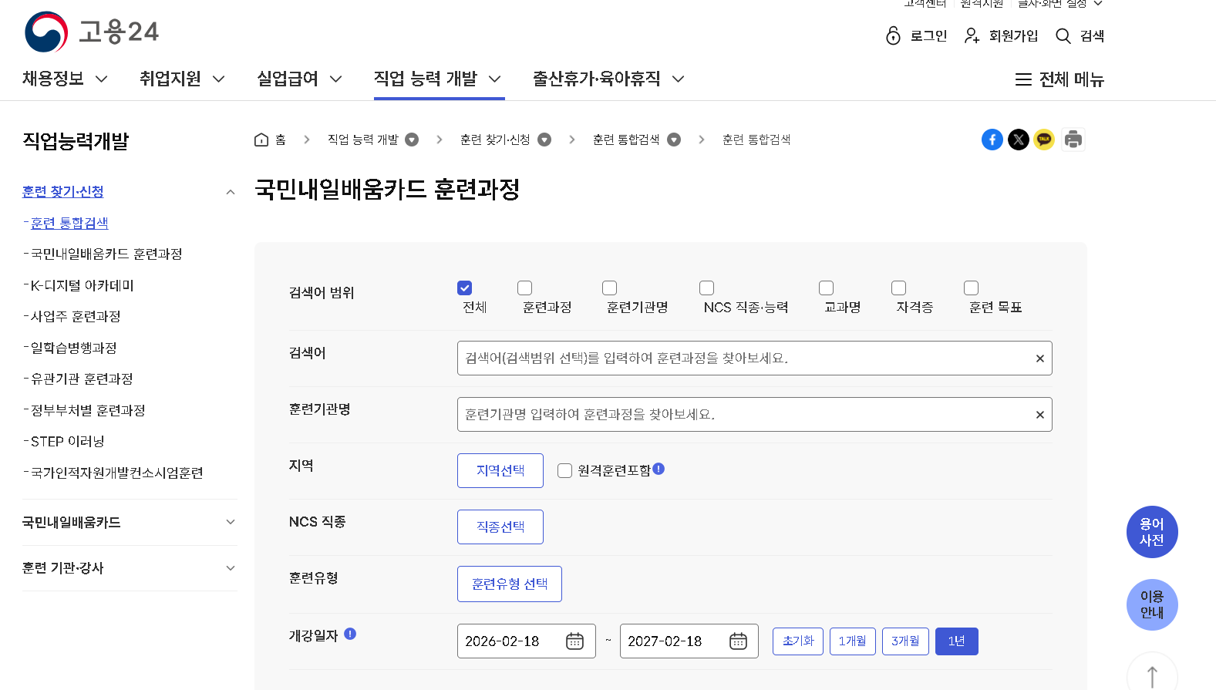Select 유관기관 훈련과정 in the sidebar
The image size is (1216, 690).
pos(82,379)
